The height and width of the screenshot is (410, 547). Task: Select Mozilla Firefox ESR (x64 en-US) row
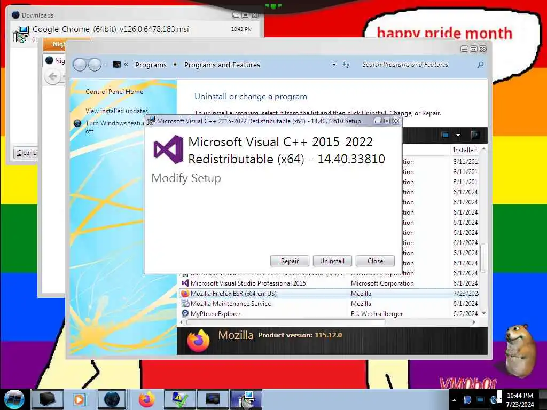pyautogui.click(x=329, y=294)
